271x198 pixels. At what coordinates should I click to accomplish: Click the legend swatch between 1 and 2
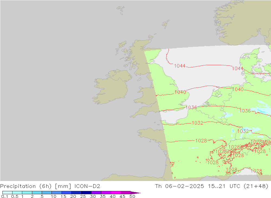[27, 193]
